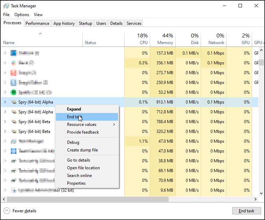Click the Spry icon on the 788.4 MB Beta row

[x=14, y=122]
